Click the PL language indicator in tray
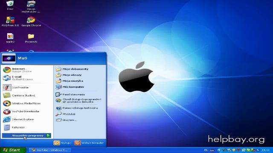This screenshot has width=273, height=153. click(206, 150)
